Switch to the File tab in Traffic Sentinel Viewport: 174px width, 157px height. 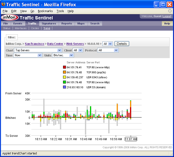tap(6, 24)
